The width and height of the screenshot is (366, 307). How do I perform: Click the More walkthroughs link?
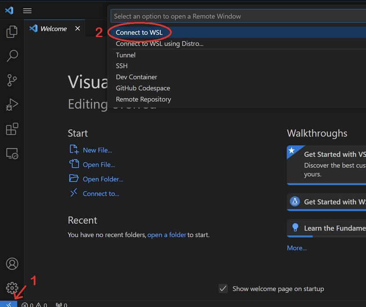297,248
